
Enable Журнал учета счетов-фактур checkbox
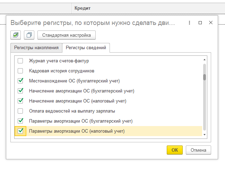20,61
